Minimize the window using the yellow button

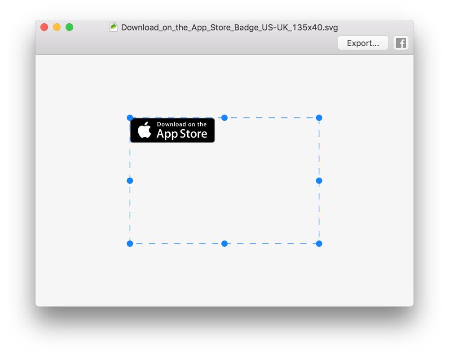pyautogui.click(x=57, y=27)
